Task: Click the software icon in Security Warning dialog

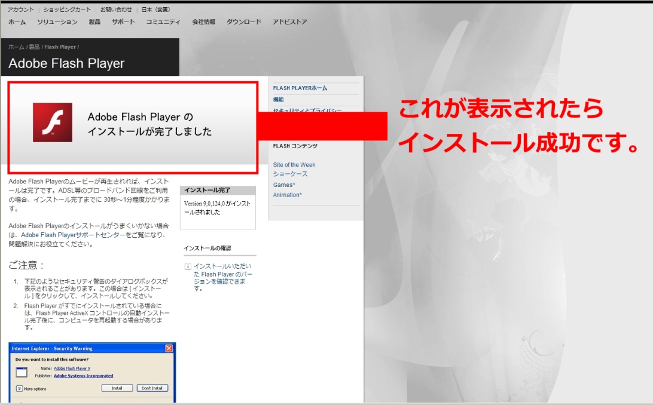Action: [22, 372]
